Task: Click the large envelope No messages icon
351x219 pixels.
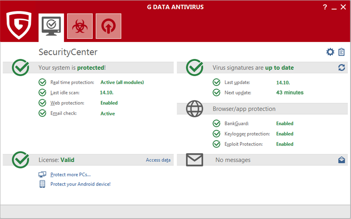Action: coord(194,160)
